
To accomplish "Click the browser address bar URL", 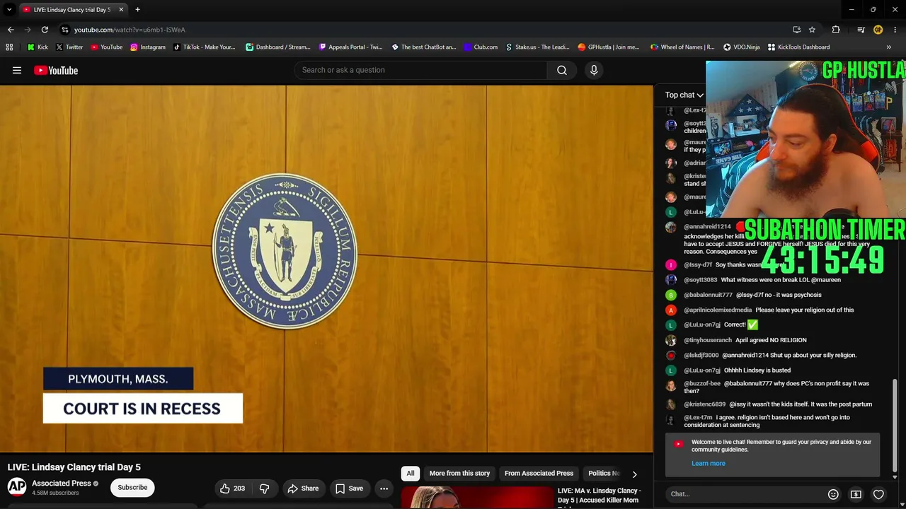I will tap(130, 30).
